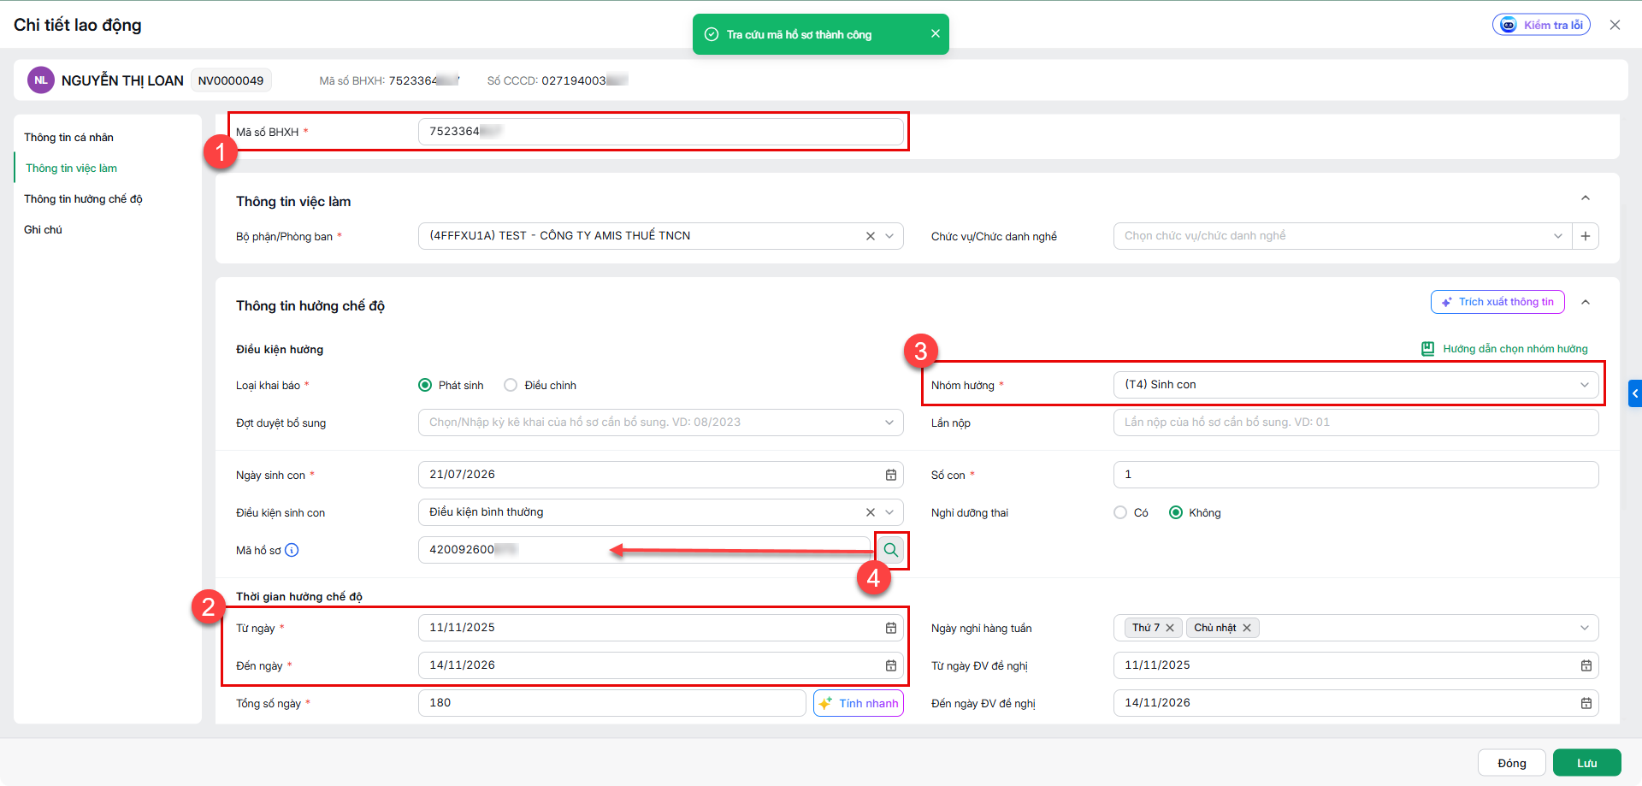
Task: Select Phát sinh radio option
Action: 425,385
